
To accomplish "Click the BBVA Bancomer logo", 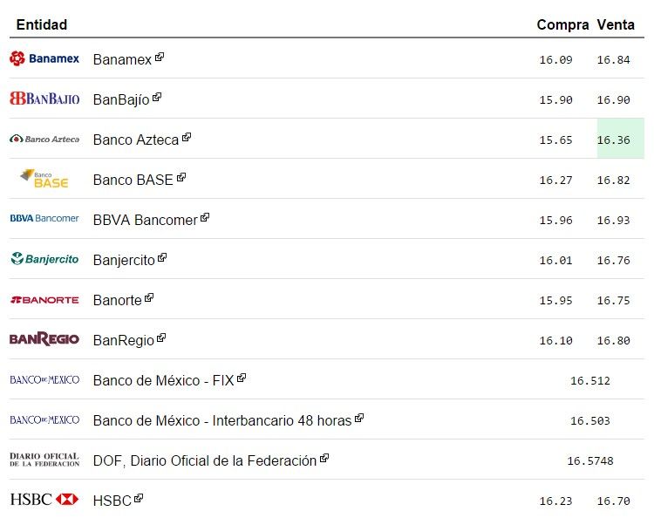I will click(44, 218).
